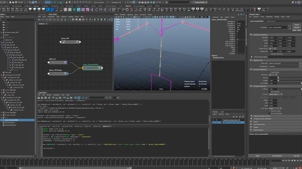This screenshot has width=302, height=169.
Task: Click the highlighted Show Both panels icon in Script Editor
Action: click(x=79, y=98)
